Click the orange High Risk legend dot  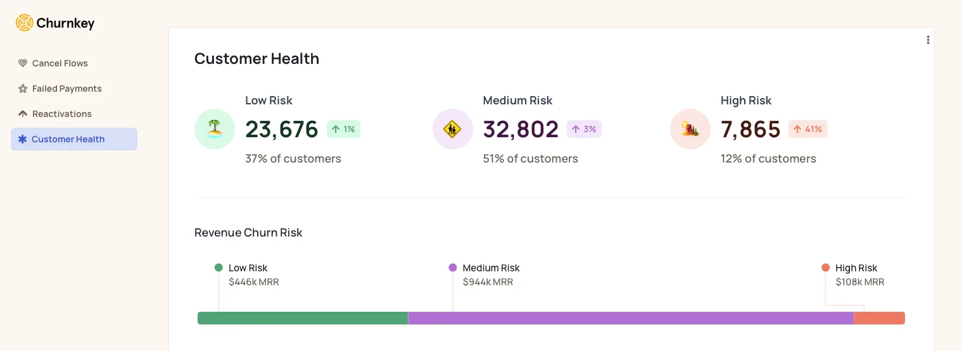[825, 268]
